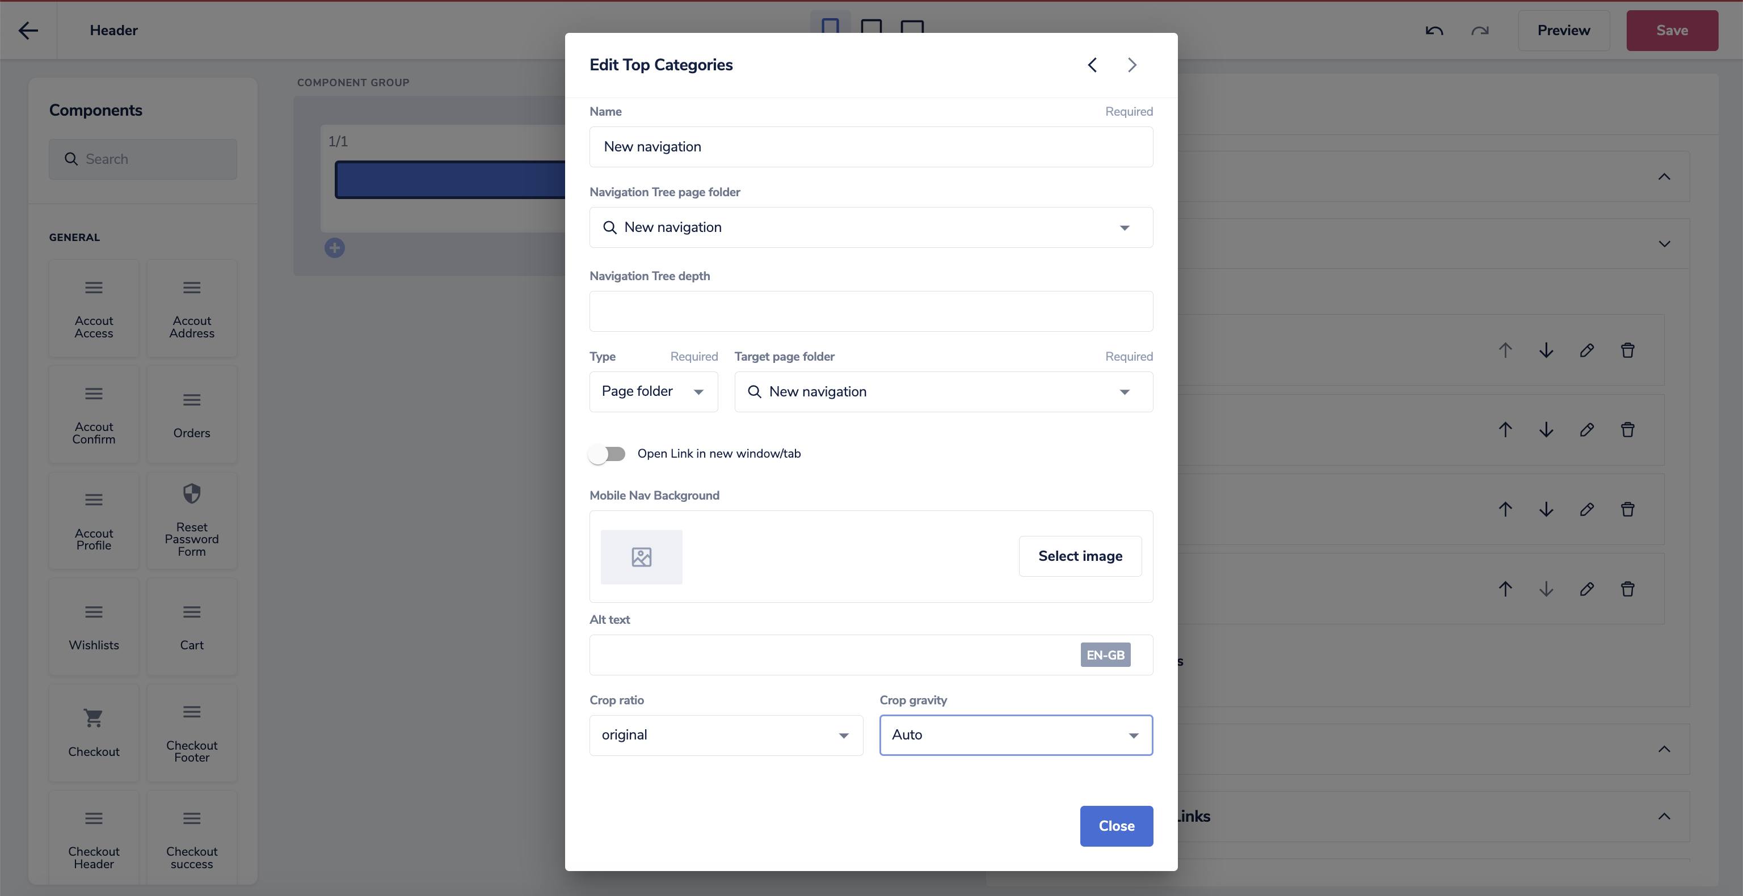Click the back arrow beside Header
The height and width of the screenshot is (896, 1743).
(28, 31)
